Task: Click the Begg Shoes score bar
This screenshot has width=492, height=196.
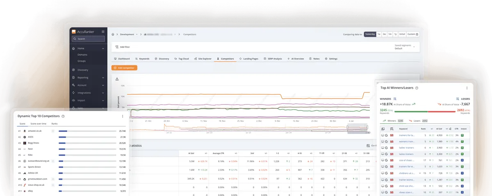Action: tap(87, 143)
